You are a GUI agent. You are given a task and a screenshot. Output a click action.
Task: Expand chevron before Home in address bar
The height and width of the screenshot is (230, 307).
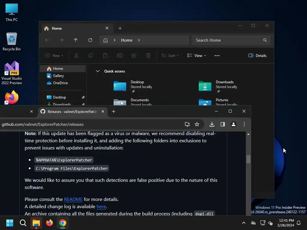pos(115,40)
